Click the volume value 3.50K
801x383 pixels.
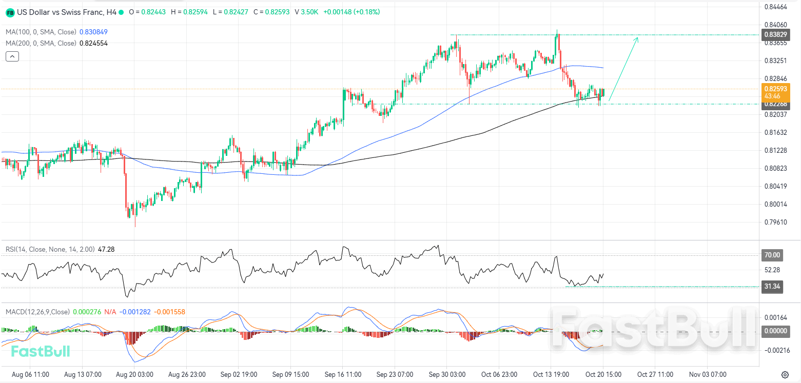pyautogui.click(x=310, y=12)
